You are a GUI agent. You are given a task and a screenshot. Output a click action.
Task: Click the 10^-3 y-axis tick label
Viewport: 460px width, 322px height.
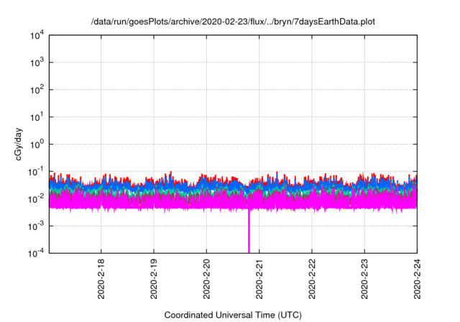point(35,226)
